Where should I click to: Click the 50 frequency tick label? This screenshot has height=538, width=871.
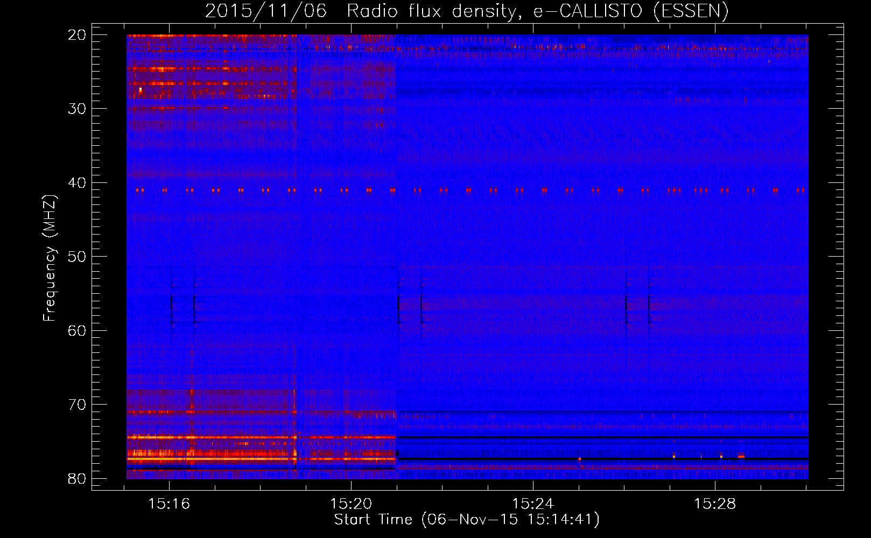[x=77, y=257]
